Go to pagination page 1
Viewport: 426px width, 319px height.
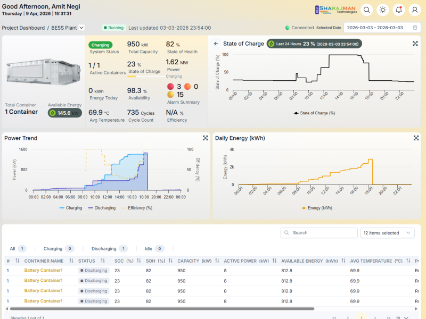coord(362,317)
